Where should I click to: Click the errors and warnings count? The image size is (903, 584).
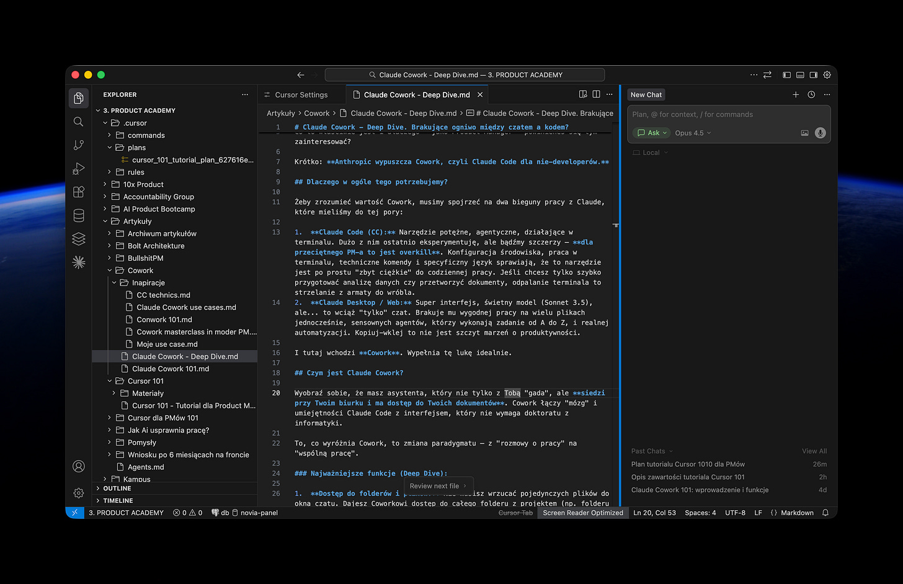click(x=187, y=513)
